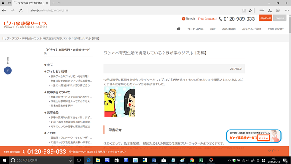Screen dimensions: 291x164
Task: Open Word from the taskbar
Action: [x=154, y=160]
